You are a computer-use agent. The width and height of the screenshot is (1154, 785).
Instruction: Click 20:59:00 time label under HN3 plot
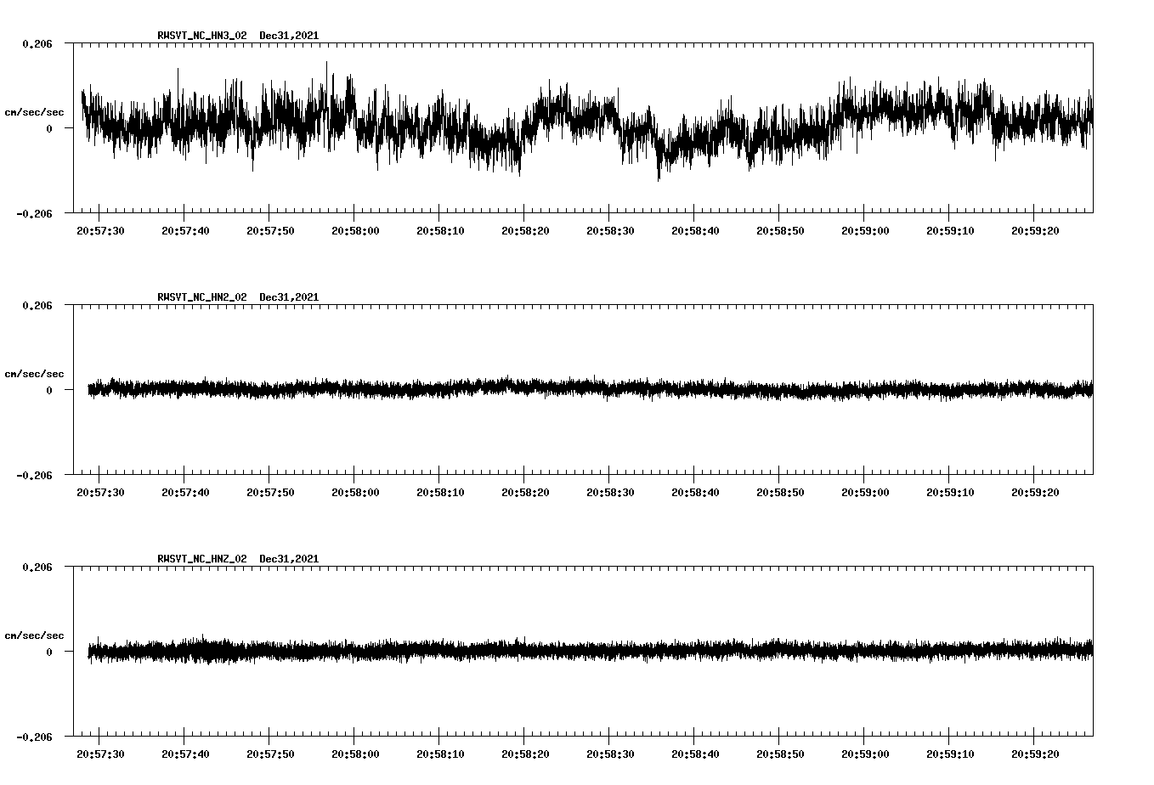click(x=866, y=230)
